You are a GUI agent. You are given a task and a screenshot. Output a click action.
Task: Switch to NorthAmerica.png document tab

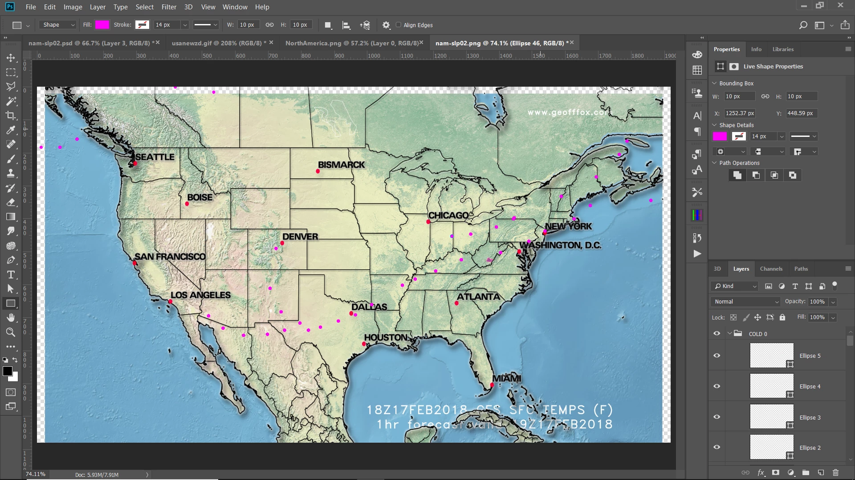click(x=352, y=43)
